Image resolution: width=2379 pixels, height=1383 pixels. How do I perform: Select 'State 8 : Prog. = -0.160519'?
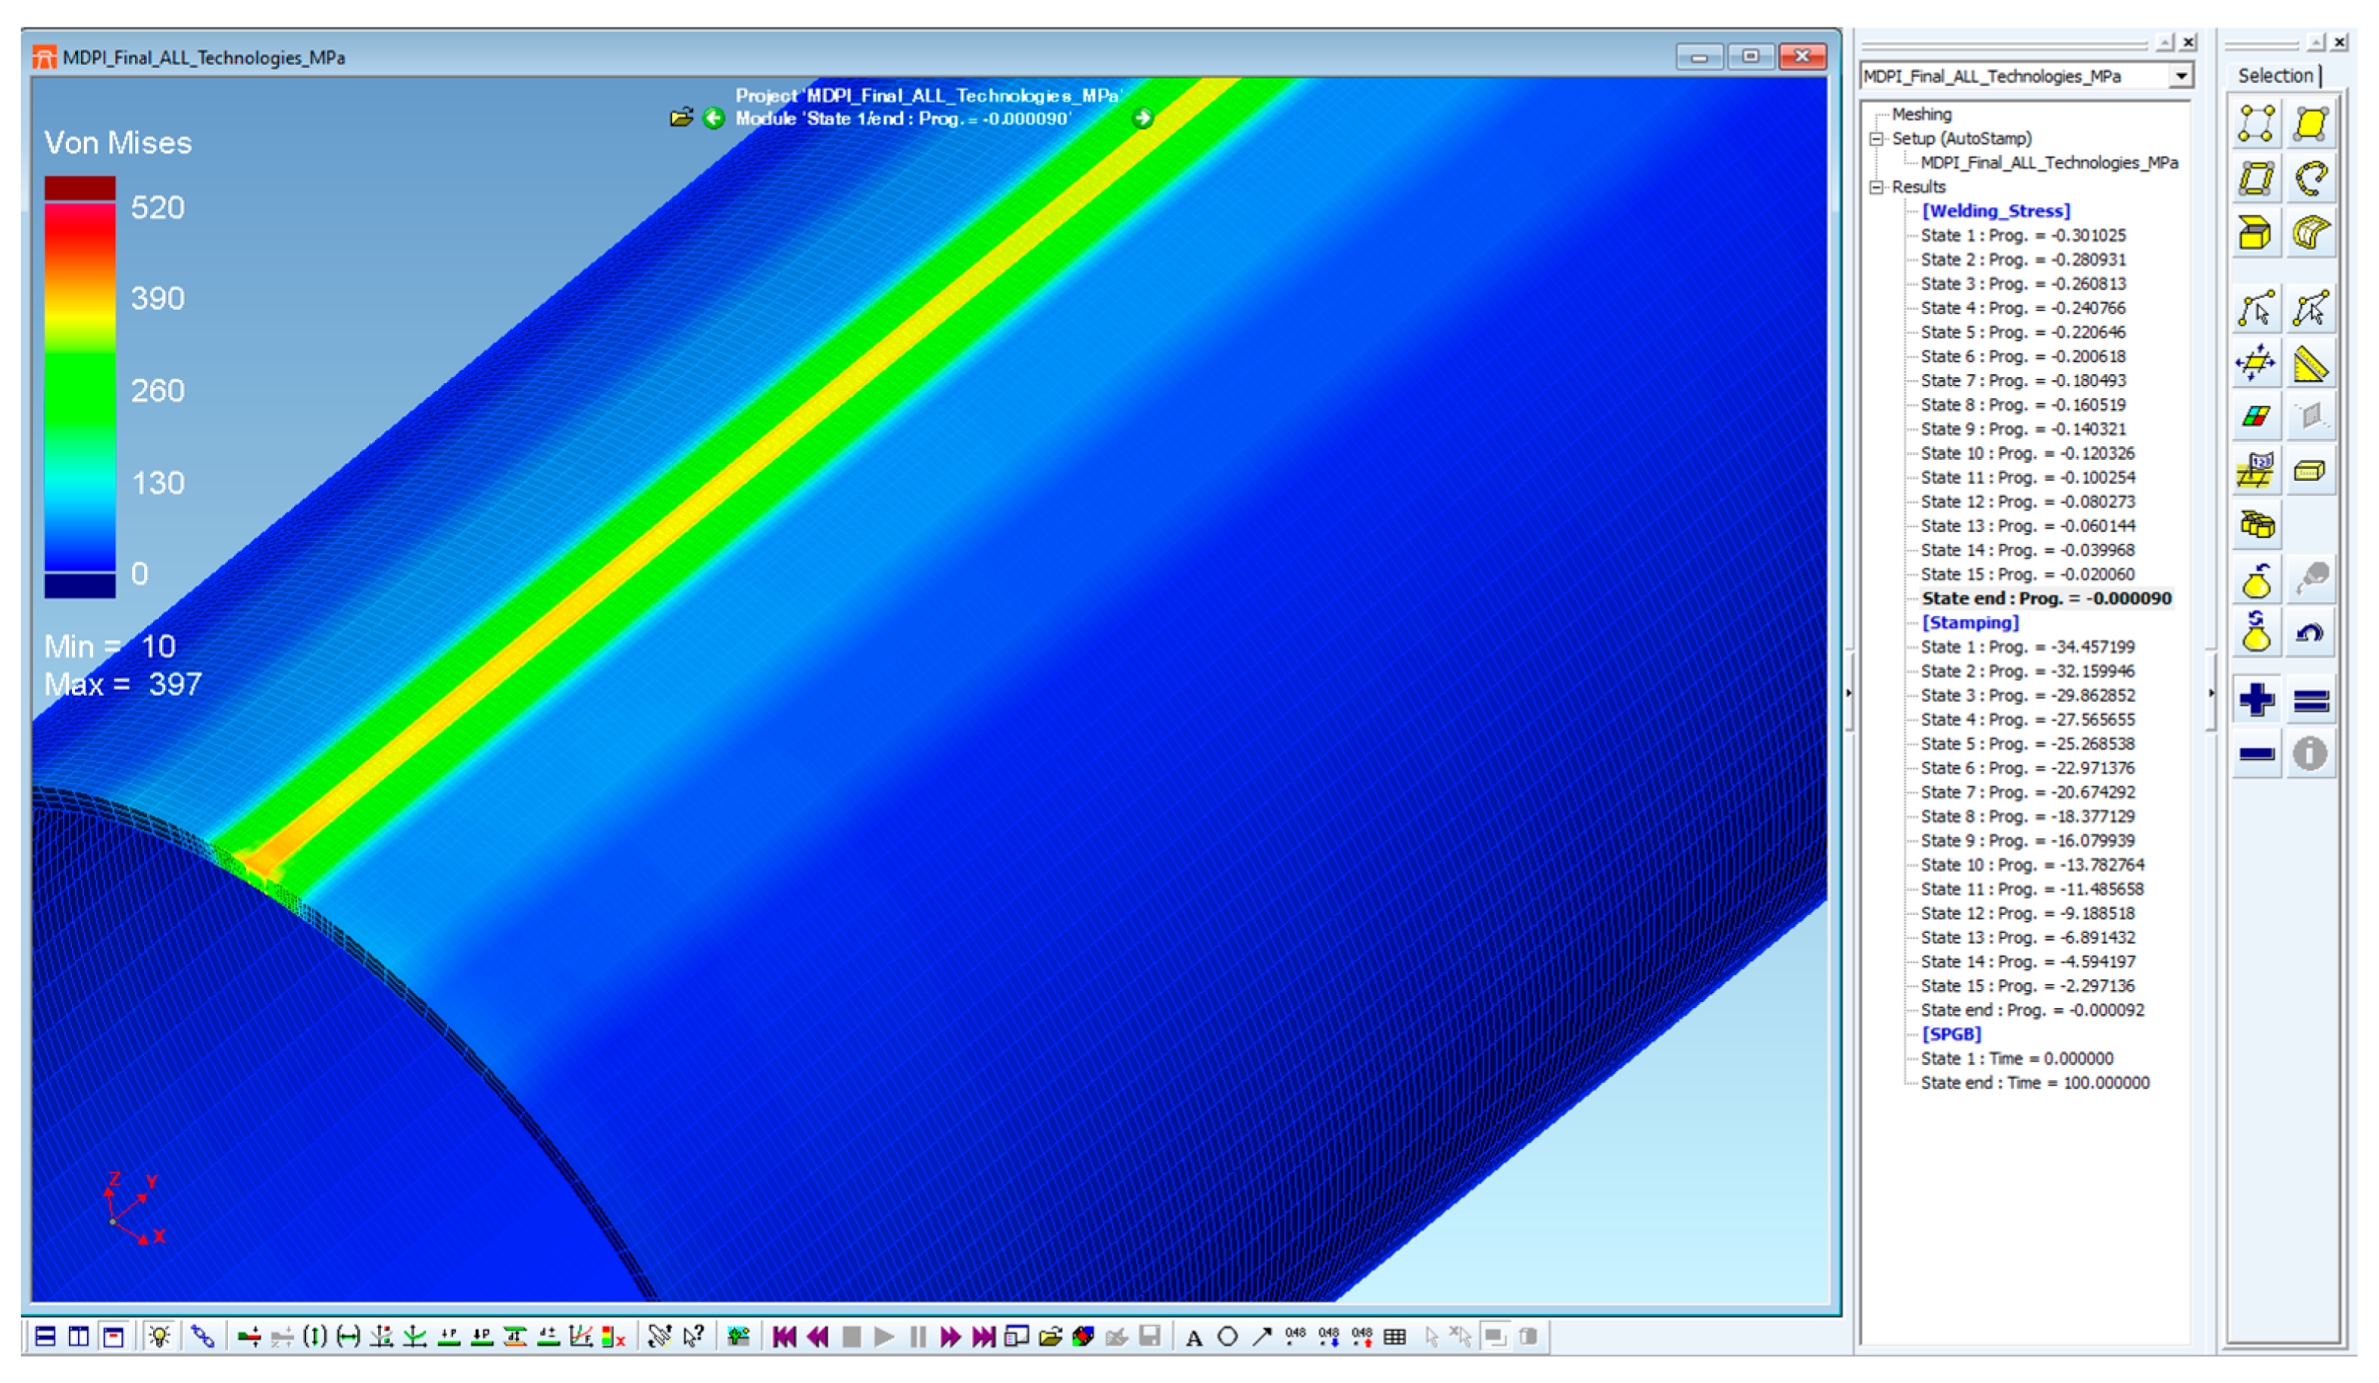pyautogui.click(x=2023, y=405)
